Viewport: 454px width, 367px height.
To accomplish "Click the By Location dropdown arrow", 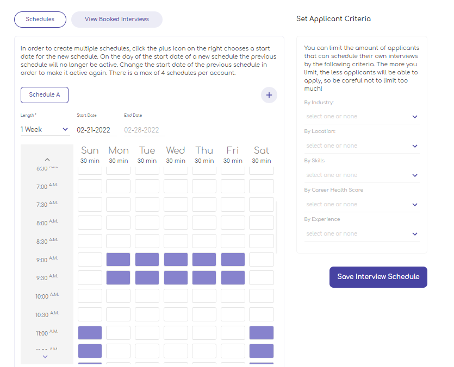I will [415, 145].
